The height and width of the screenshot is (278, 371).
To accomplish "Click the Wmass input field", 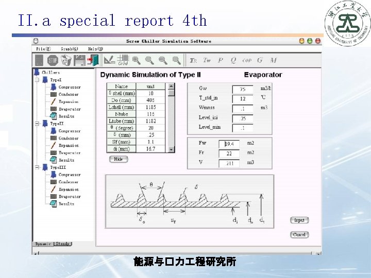I will pos(243,109).
